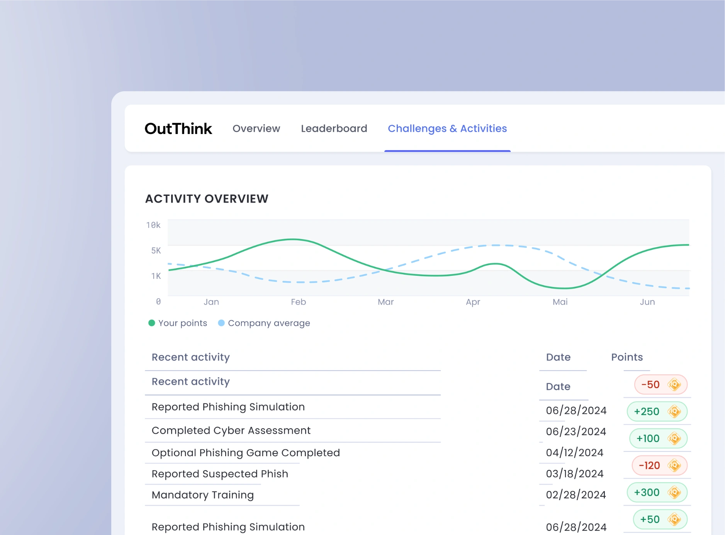Viewport: 725px width, 535px height.
Task: Click the coin icon on the -50 badge
Action: tap(675, 384)
